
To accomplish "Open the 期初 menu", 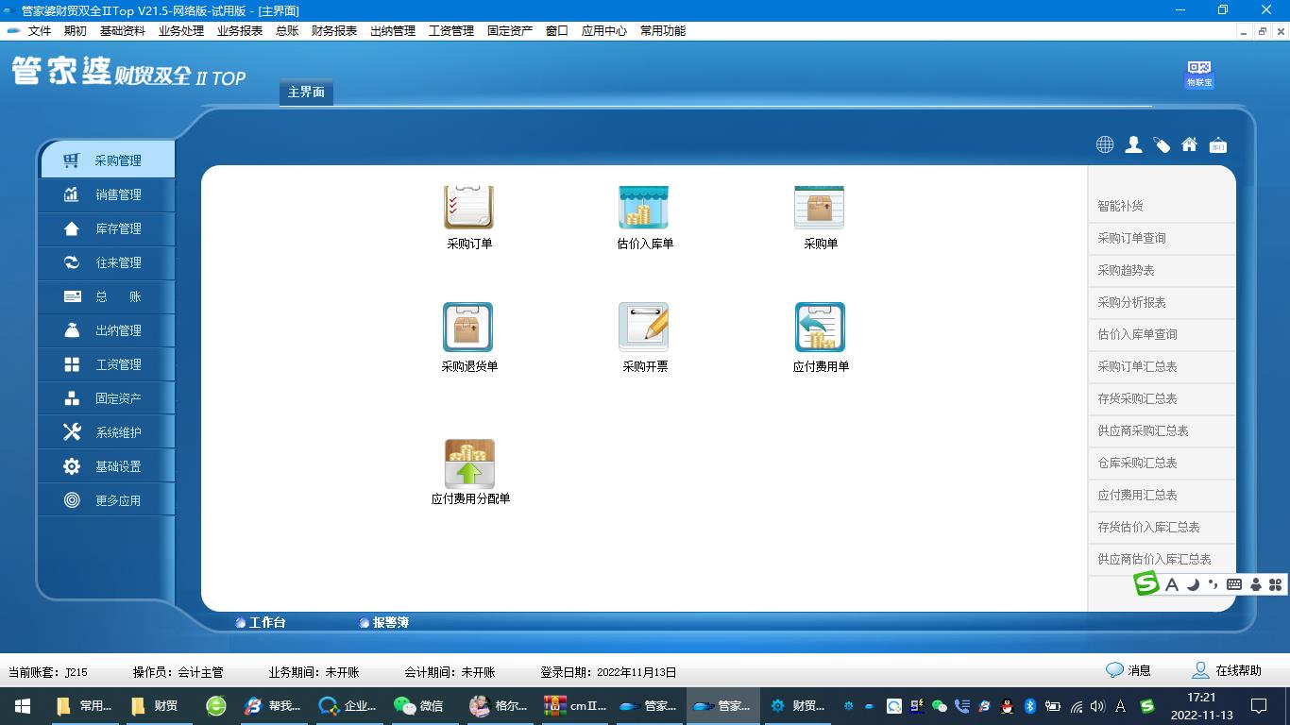I will [x=76, y=31].
